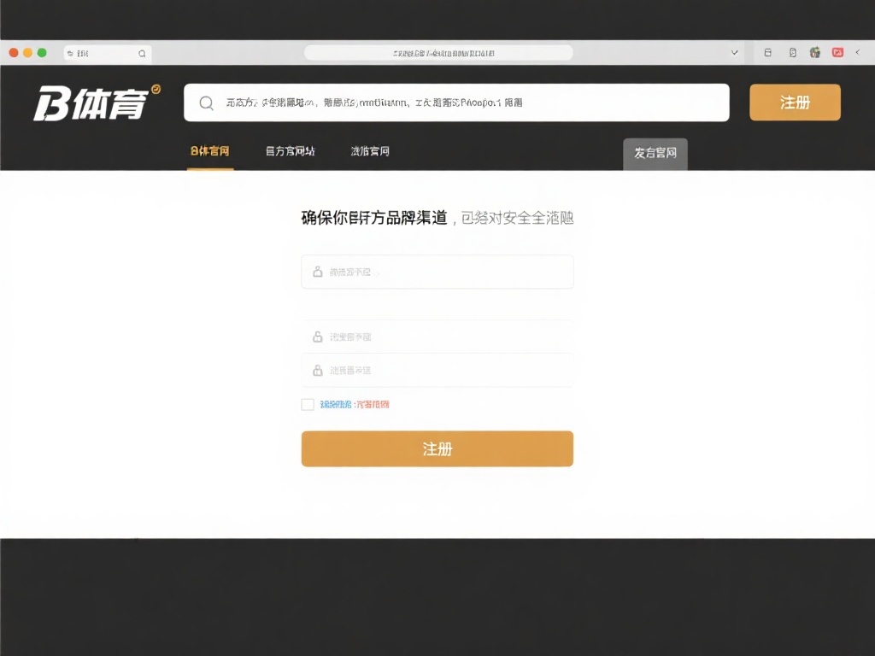Click the green extension icon in browser toolbar
Viewport: 875px width, 656px height.
pos(815,53)
